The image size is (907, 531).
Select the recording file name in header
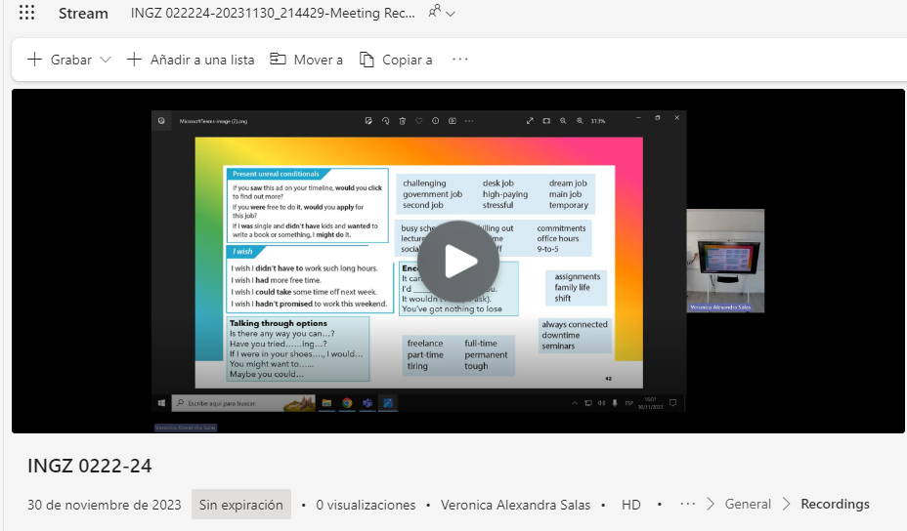pos(273,14)
